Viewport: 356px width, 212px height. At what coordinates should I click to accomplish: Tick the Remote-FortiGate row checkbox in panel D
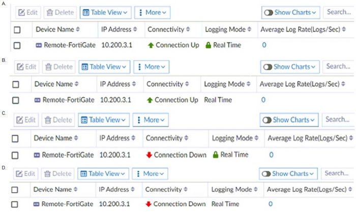[x=15, y=204]
